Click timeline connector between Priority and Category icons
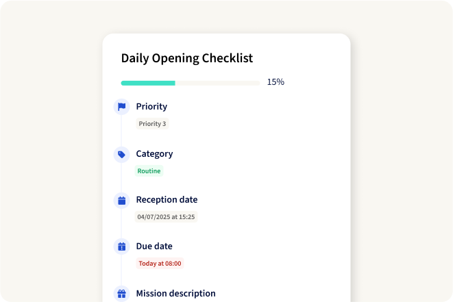The width and height of the screenshot is (453, 302). (x=121, y=130)
